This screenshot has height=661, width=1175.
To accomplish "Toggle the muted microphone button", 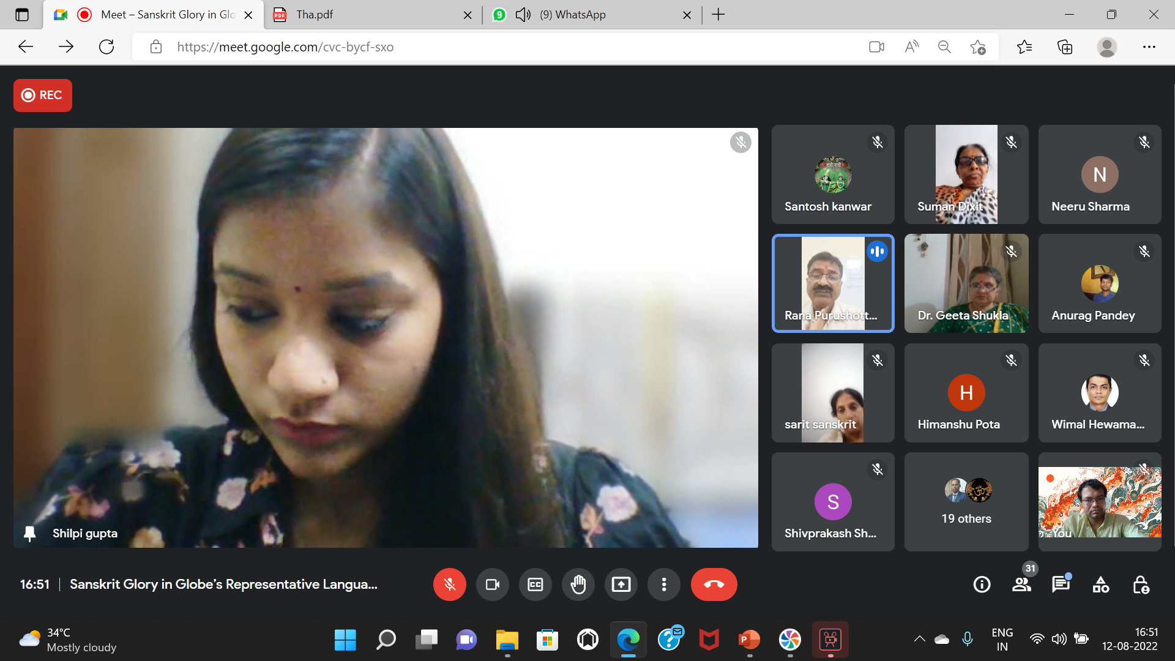I will click(449, 584).
